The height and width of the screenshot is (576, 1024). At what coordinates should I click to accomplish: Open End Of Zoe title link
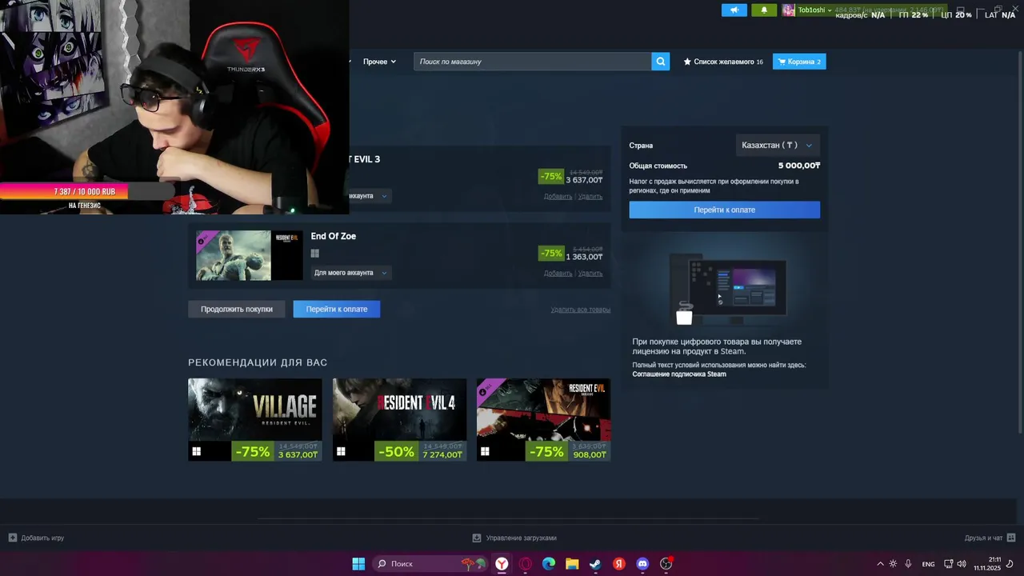(x=334, y=236)
